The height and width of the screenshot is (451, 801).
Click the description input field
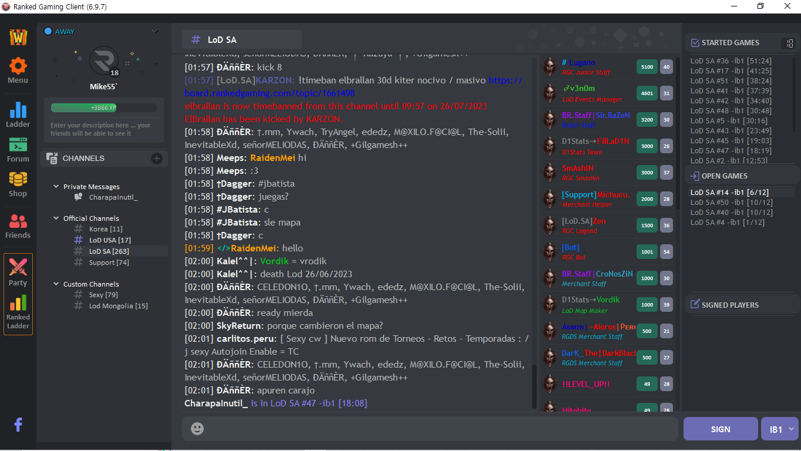104,129
